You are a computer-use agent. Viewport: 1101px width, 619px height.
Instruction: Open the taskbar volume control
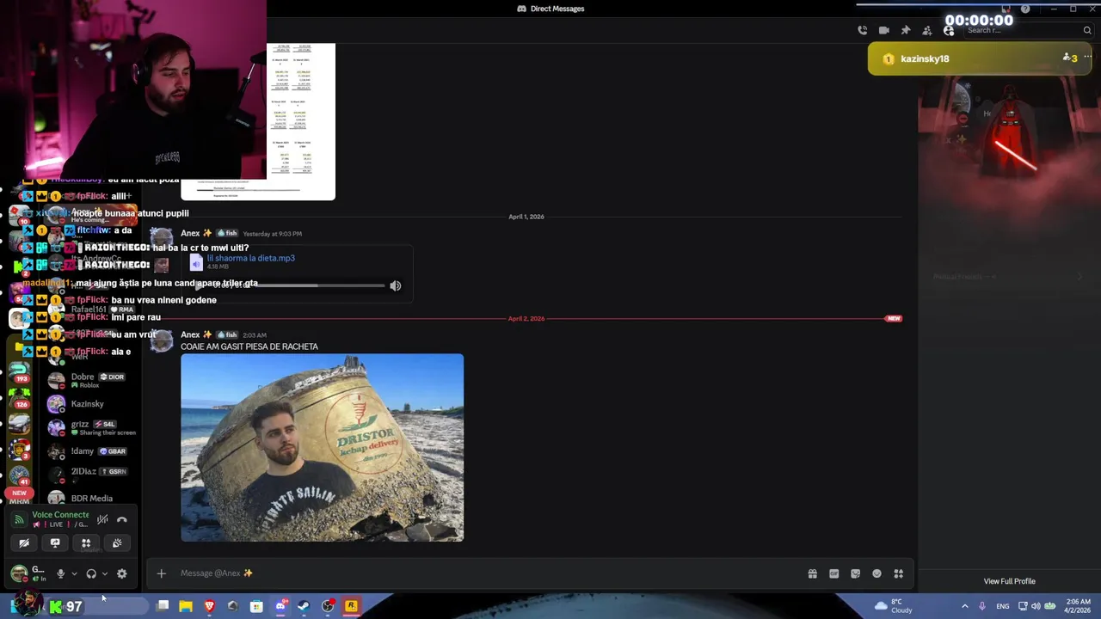pyautogui.click(x=1036, y=606)
